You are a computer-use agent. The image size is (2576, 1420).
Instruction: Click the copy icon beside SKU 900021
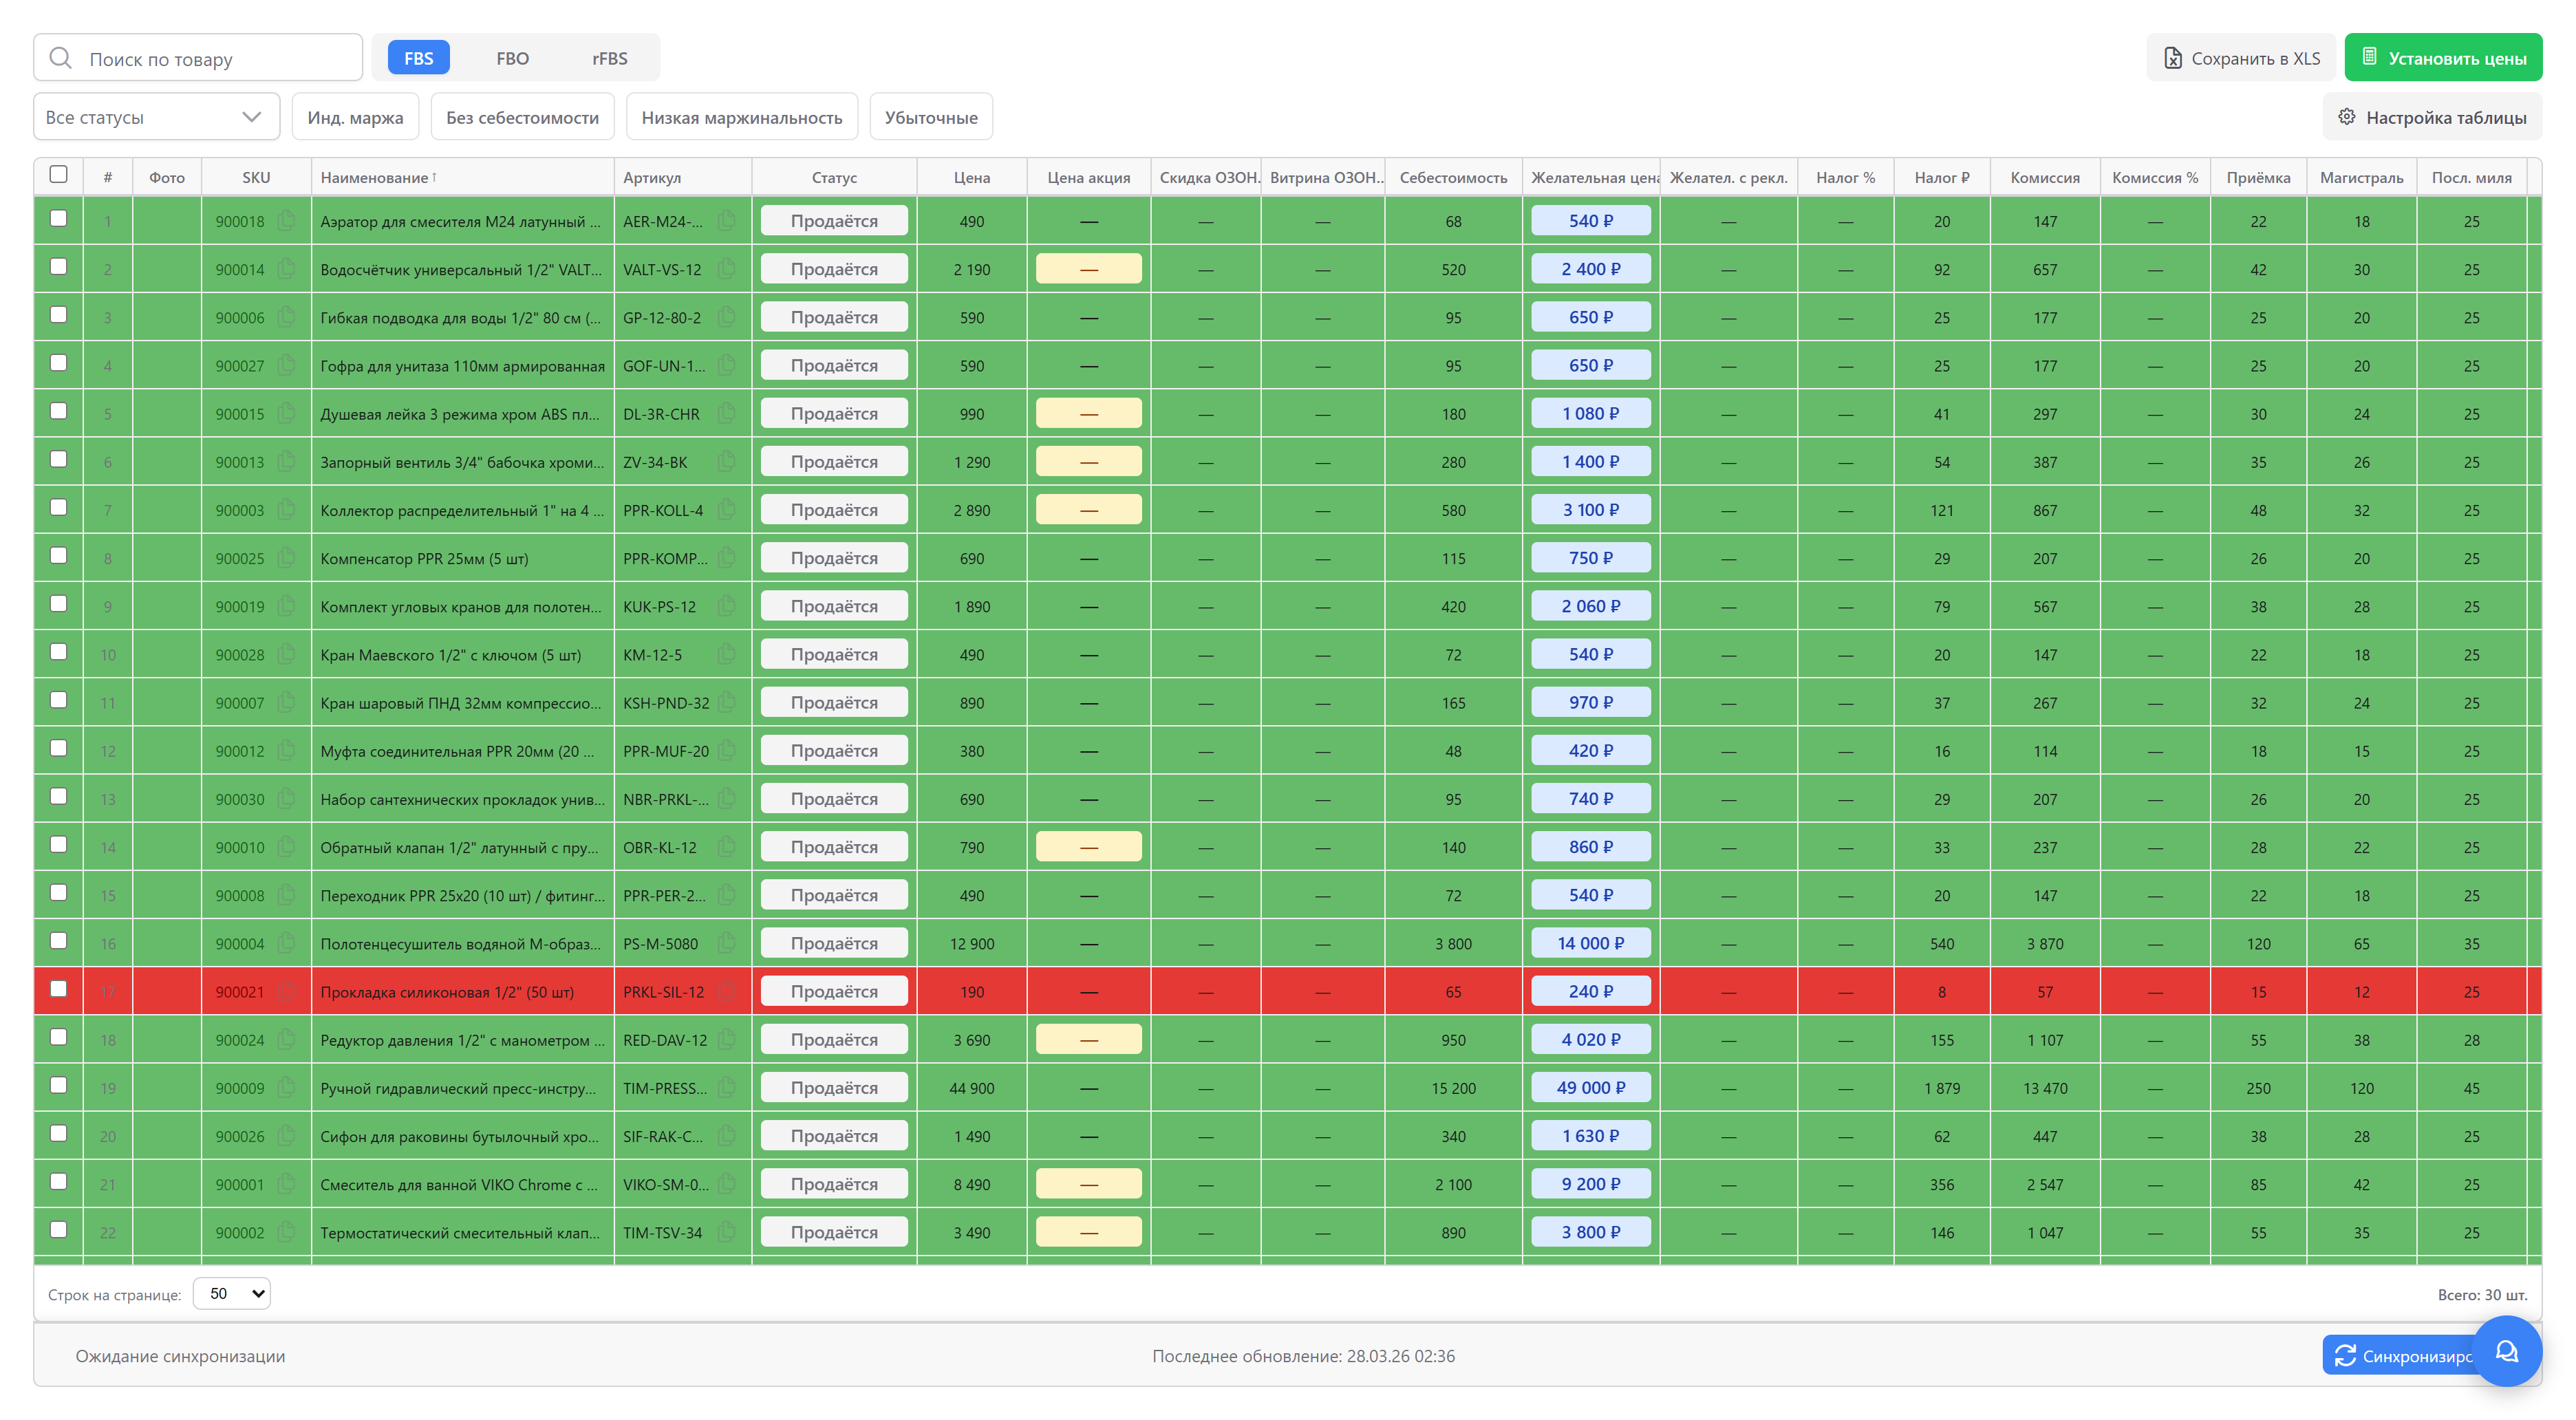click(287, 992)
